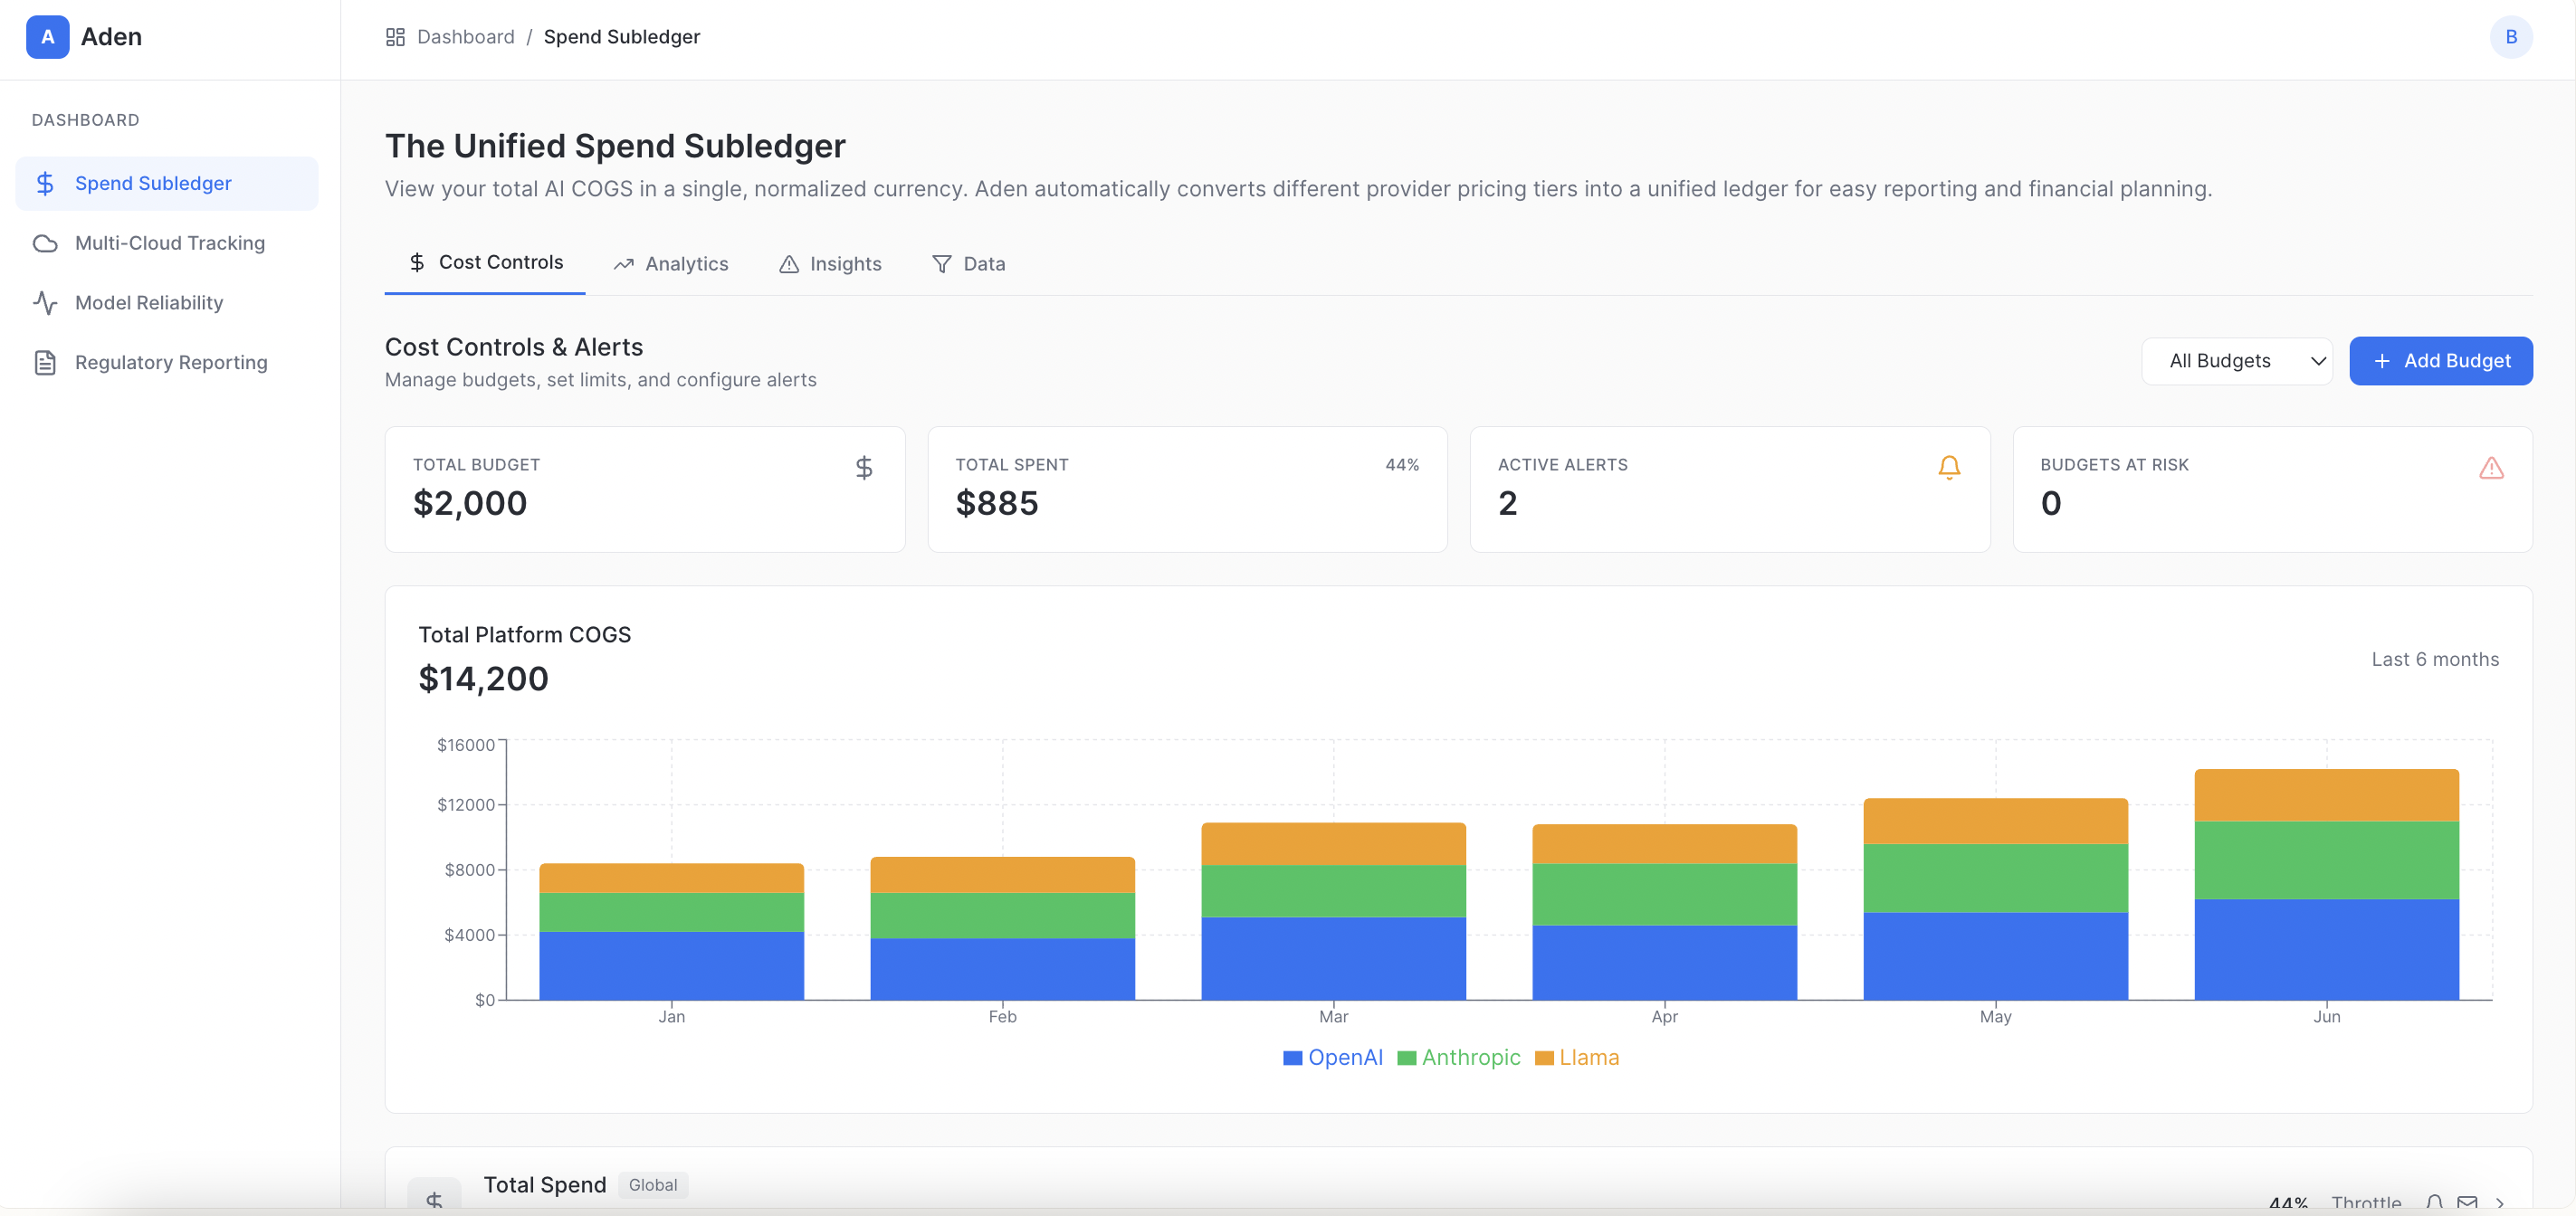Open the Data tab
The width and height of the screenshot is (2576, 1216).
coord(968,264)
